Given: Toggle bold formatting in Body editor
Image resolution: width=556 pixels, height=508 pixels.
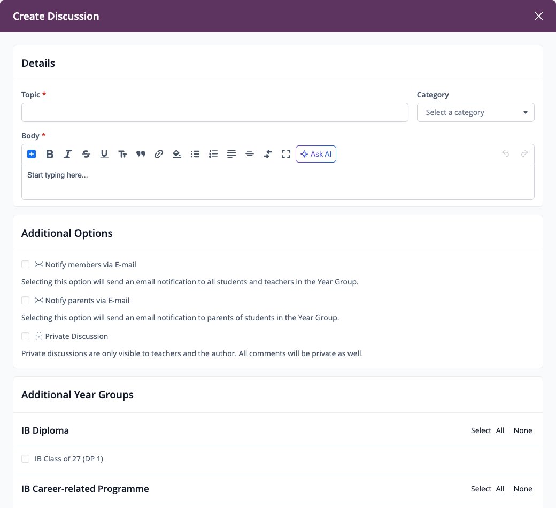Looking at the screenshot, I should pyautogui.click(x=50, y=154).
